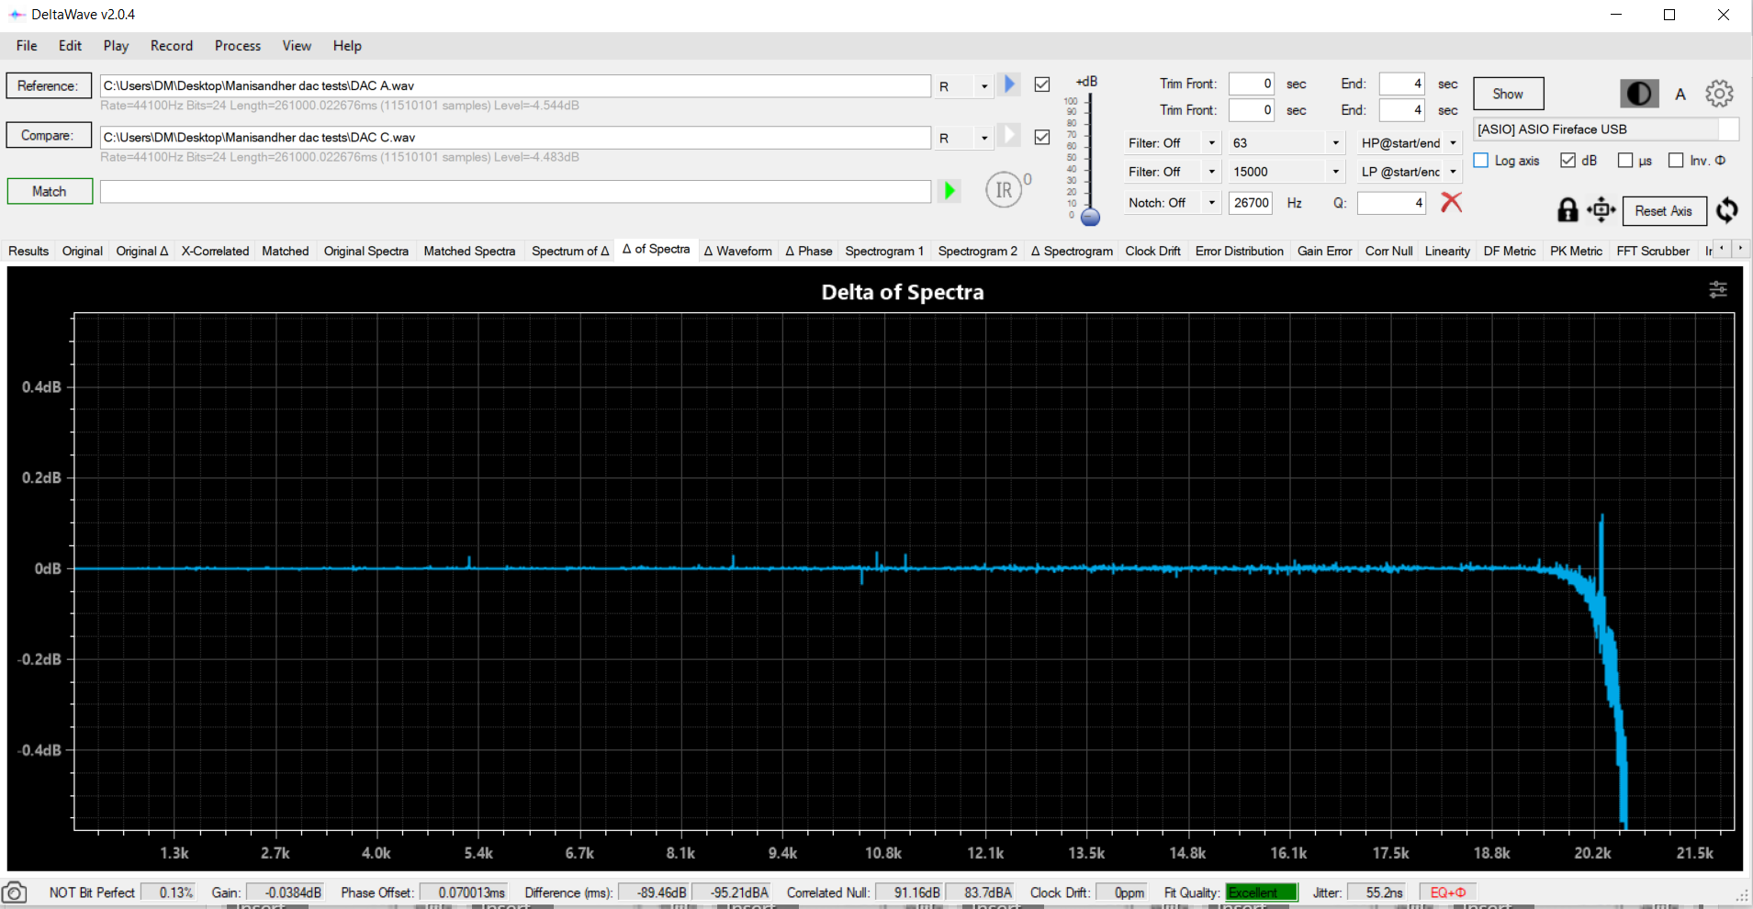
Task: Click the Compare: button
Action: tap(49, 135)
